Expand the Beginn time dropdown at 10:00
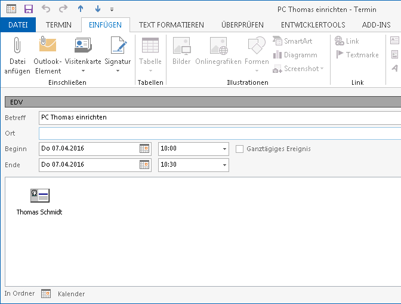 [x=224, y=149]
